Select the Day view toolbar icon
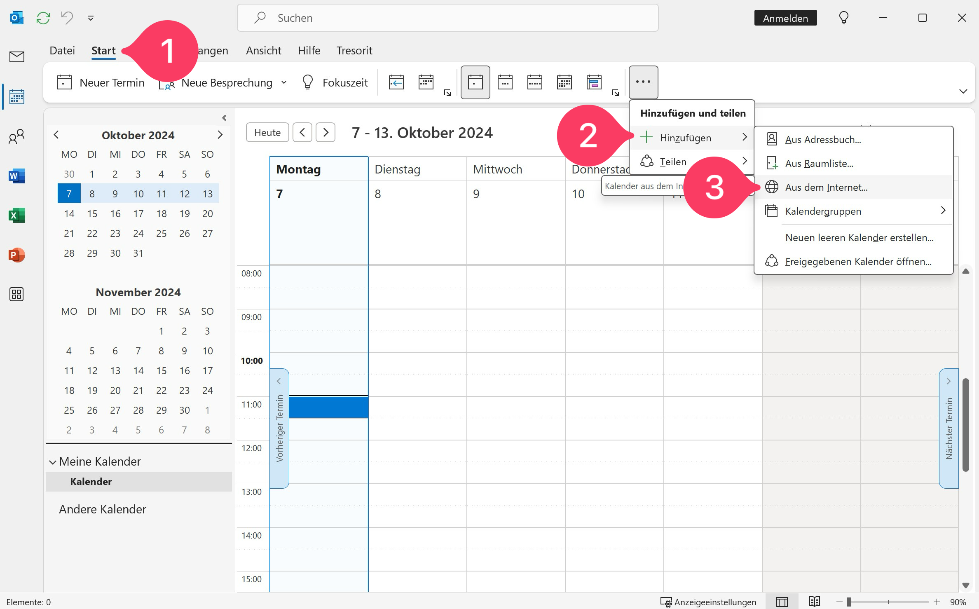Viewport: 979px width, 609px height. point(475,82)
